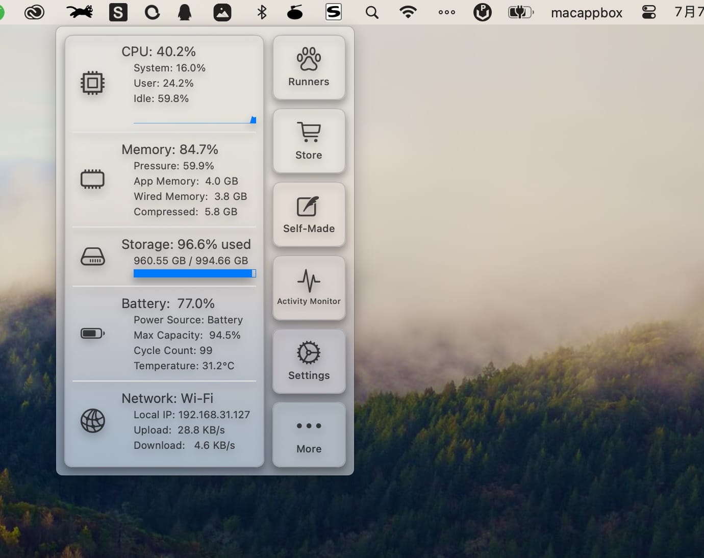Launch Activity Monitor from the panel

tap(309, 288)
